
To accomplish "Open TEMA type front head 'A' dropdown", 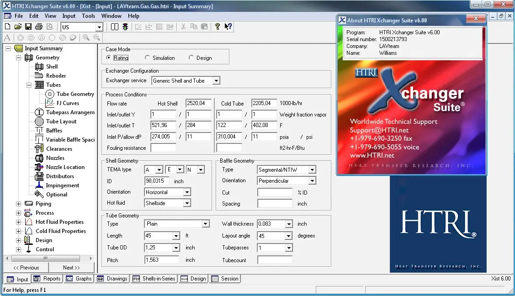I will 159,169.
